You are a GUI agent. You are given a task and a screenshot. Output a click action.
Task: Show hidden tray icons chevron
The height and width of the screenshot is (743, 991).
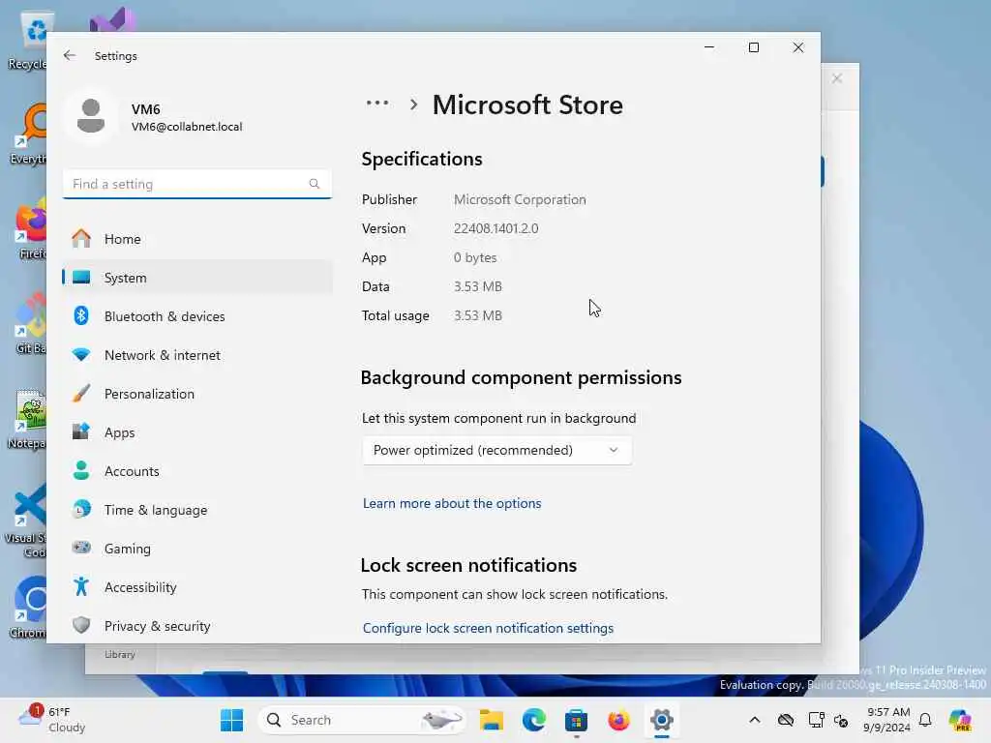(755, 720)
